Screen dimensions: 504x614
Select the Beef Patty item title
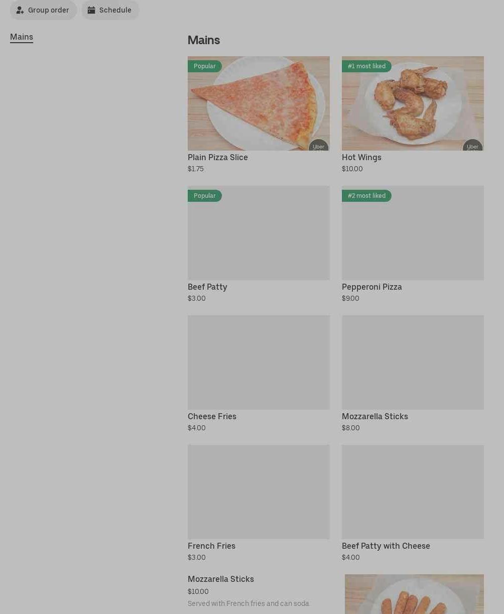[x=207, y=287]
